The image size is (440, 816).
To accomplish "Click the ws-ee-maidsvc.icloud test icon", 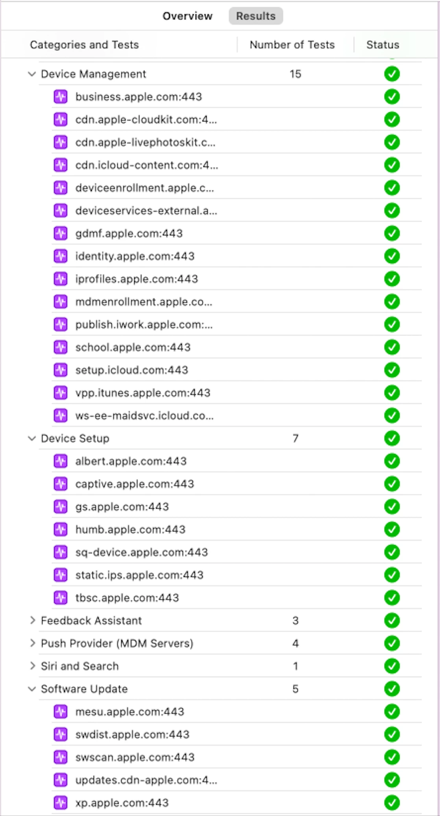I will [x=61, y=415].
